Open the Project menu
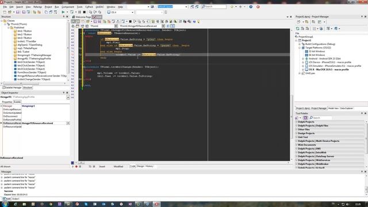 [x=48, y=7]
